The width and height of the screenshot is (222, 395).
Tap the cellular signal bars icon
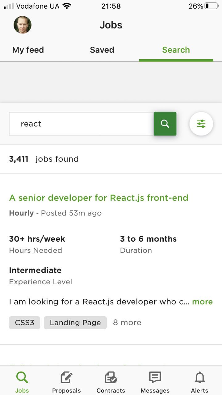point(9,6)
